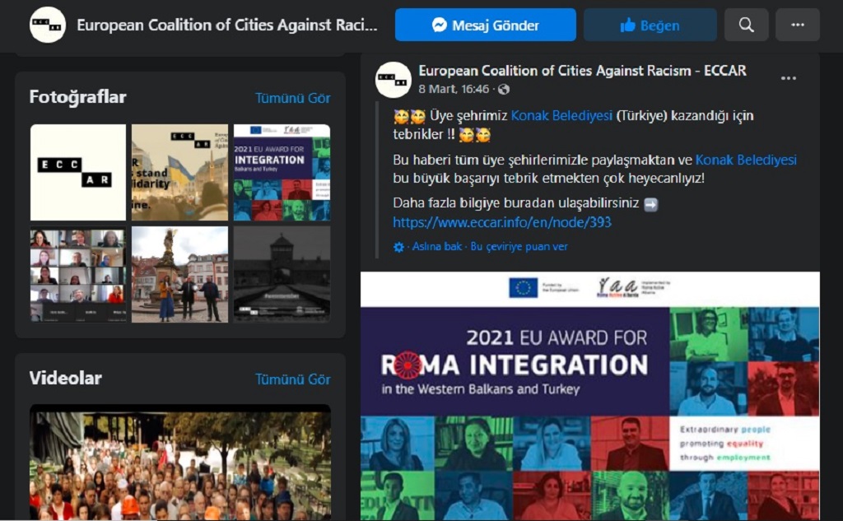This screenshot has height=521, width=843.
Task: Open the Roma Integration post image
Action: [x=589, y=396]
